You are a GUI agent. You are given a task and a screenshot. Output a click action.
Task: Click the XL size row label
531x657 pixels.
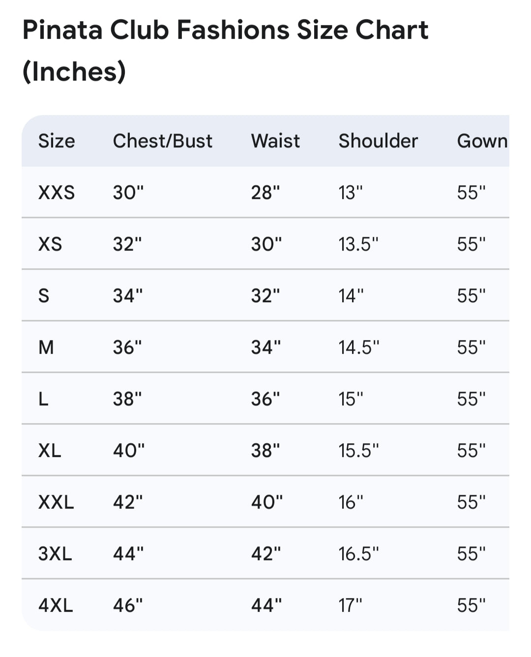coord(50,451)
